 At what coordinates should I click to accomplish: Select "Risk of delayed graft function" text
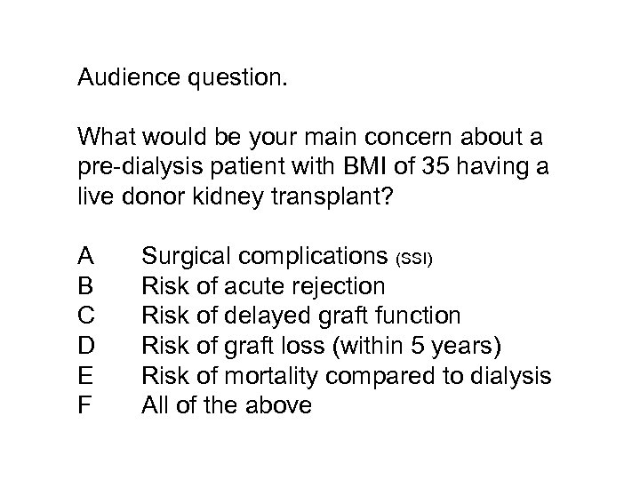click(x=301, y=316)
